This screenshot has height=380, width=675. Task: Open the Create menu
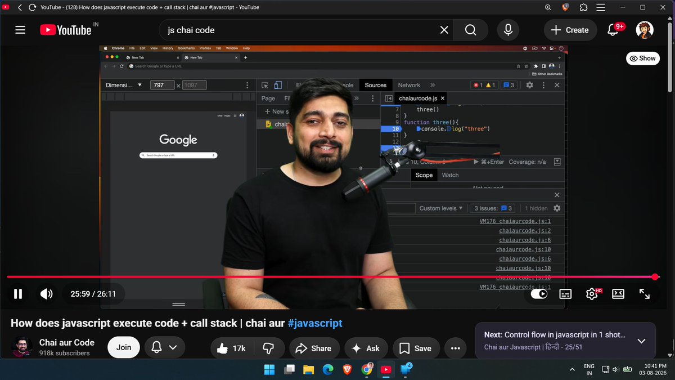point(570,30)
